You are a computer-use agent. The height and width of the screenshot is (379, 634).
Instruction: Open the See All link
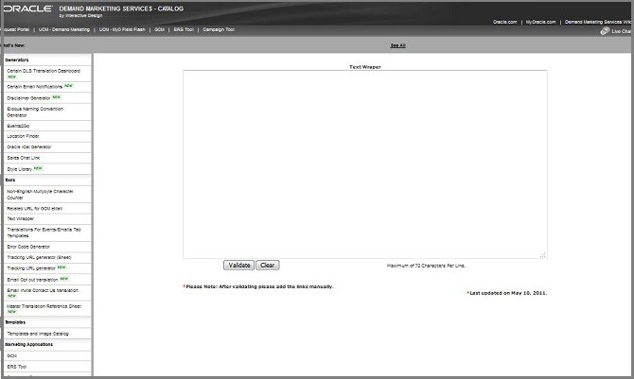click(397, 45)
